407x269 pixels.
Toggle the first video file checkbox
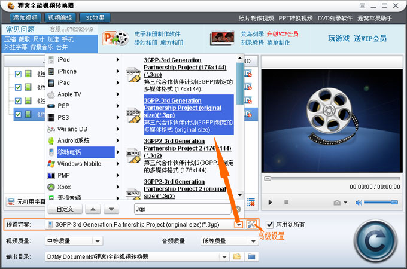coord(18,74)
